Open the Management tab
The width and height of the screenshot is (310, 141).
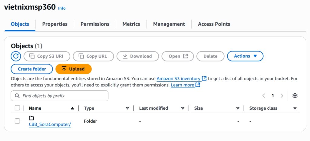tap(169, 24)
